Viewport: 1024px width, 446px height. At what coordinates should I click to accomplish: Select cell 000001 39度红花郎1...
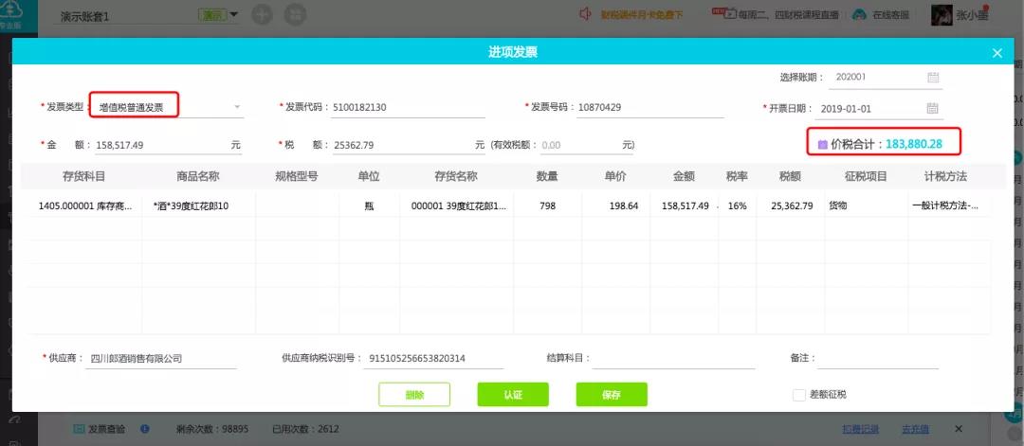(x=456, y=206)
